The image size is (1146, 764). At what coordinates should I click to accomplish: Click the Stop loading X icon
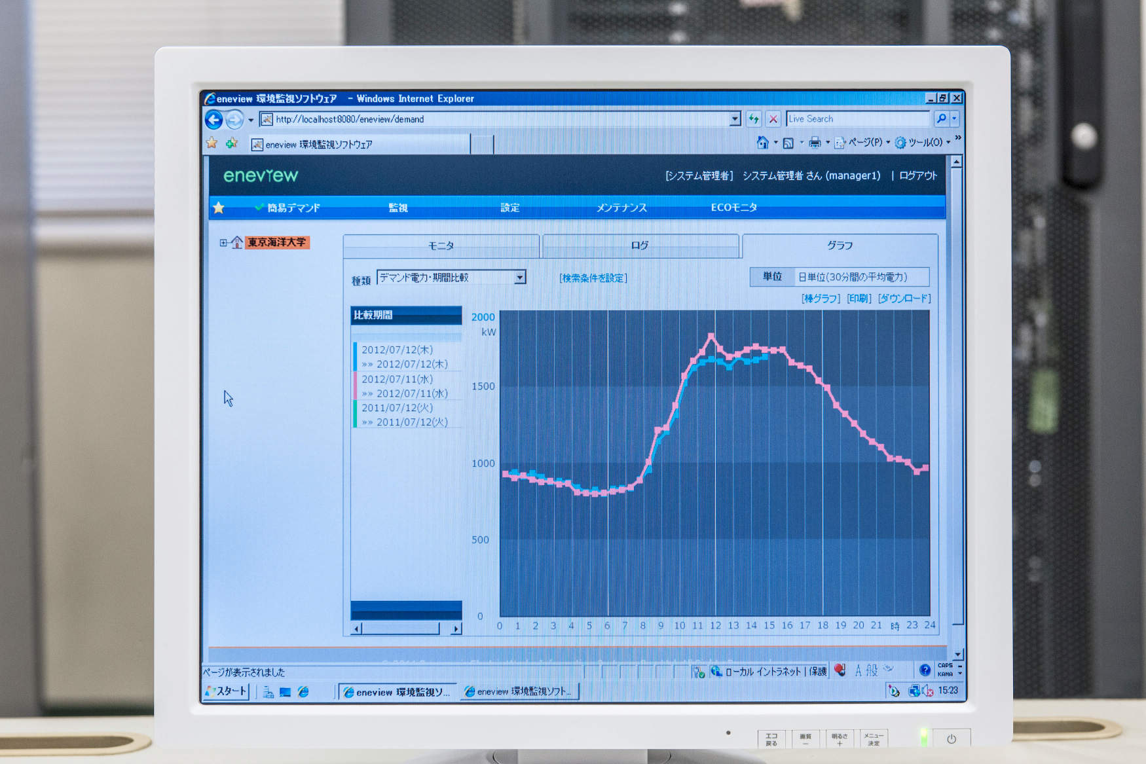(x=773, y=118)
